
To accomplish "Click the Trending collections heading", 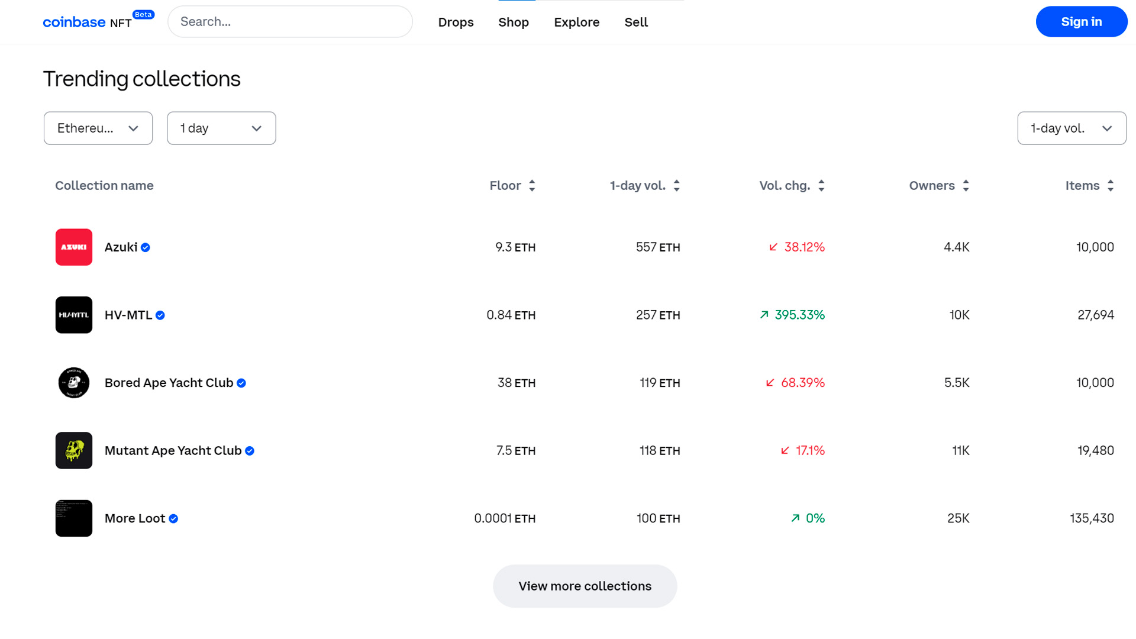I will pos(142,79).
